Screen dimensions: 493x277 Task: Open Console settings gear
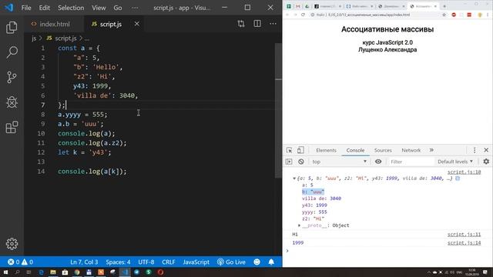click(x=486, y=162)
